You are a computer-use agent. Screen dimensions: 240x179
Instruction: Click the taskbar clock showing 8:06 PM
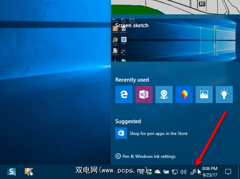210,171
